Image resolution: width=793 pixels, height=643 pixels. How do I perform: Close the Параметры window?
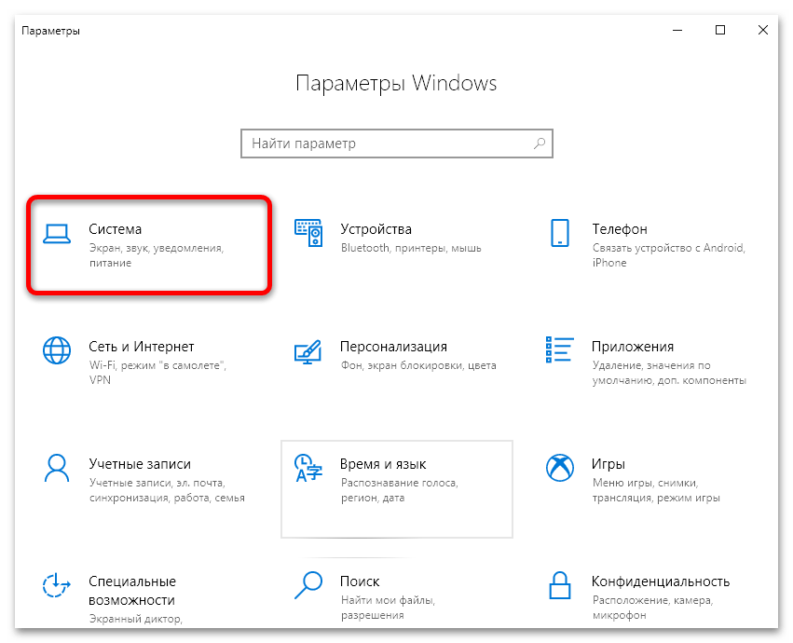pyautogui.click(x=763, y=31)
